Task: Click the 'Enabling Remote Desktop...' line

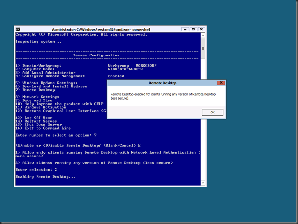Action: pyautogui.click(x=45, y=177)
